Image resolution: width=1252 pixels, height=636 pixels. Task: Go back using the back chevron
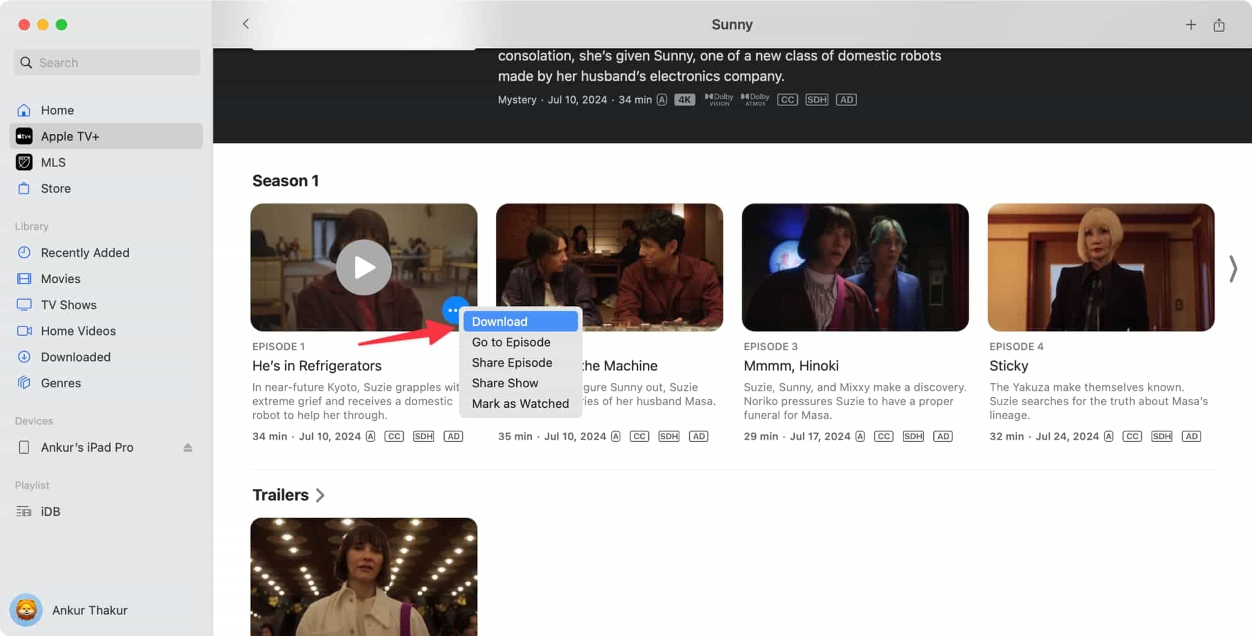[x=246, y=24]
